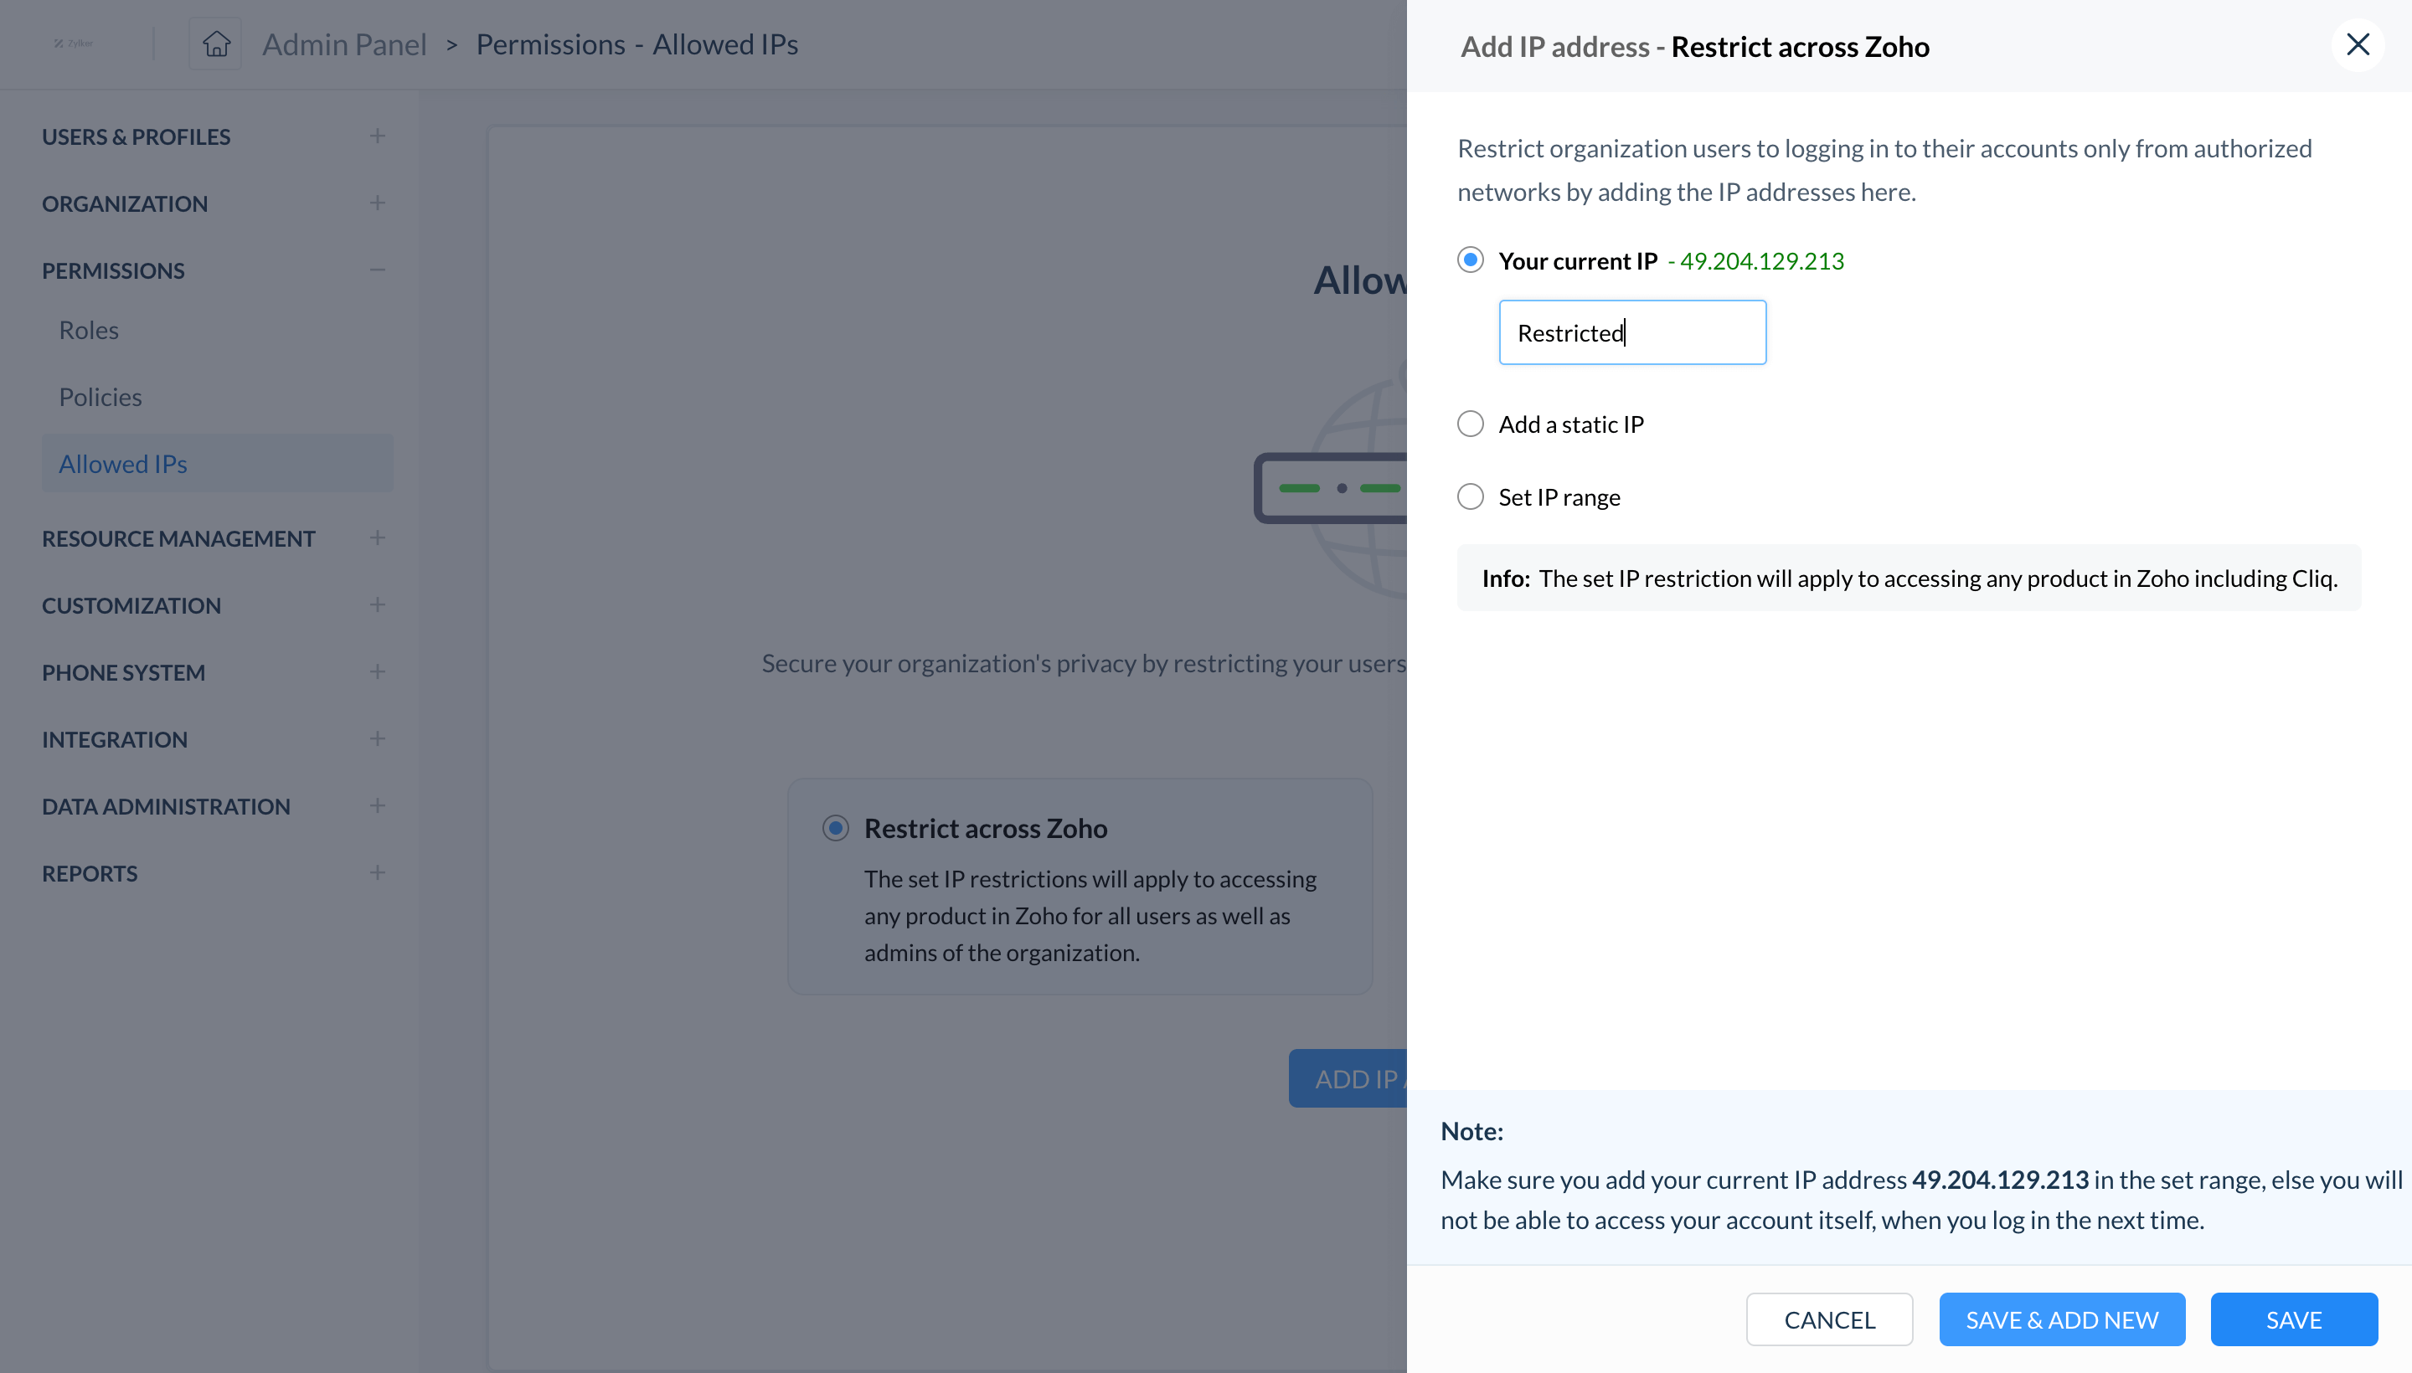Click the Allowed IPs sidebar link
2412x1373 pixels.
tap(122, 462)
